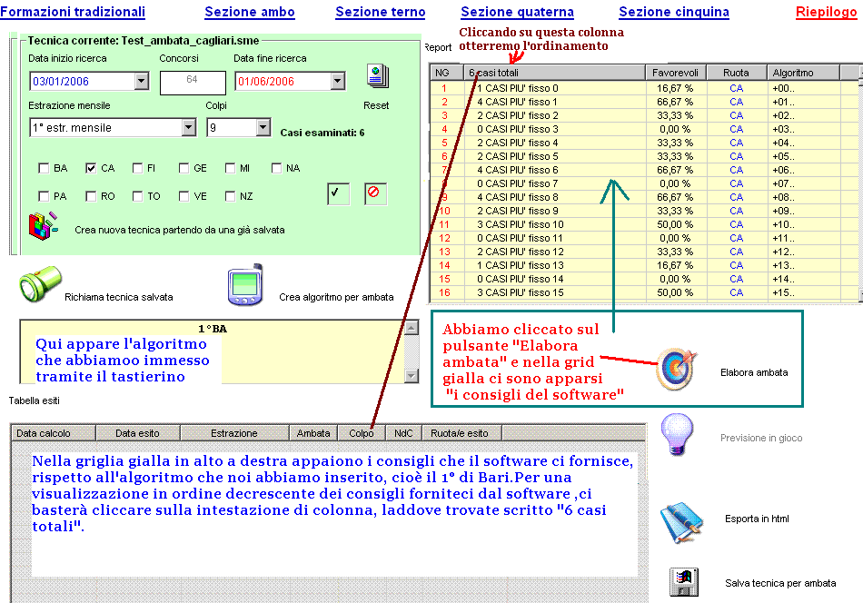The height and width of the screenshot is (603, 863).
Task: Sort by the 6 casi totali column header
Action: tap(555, 73)
